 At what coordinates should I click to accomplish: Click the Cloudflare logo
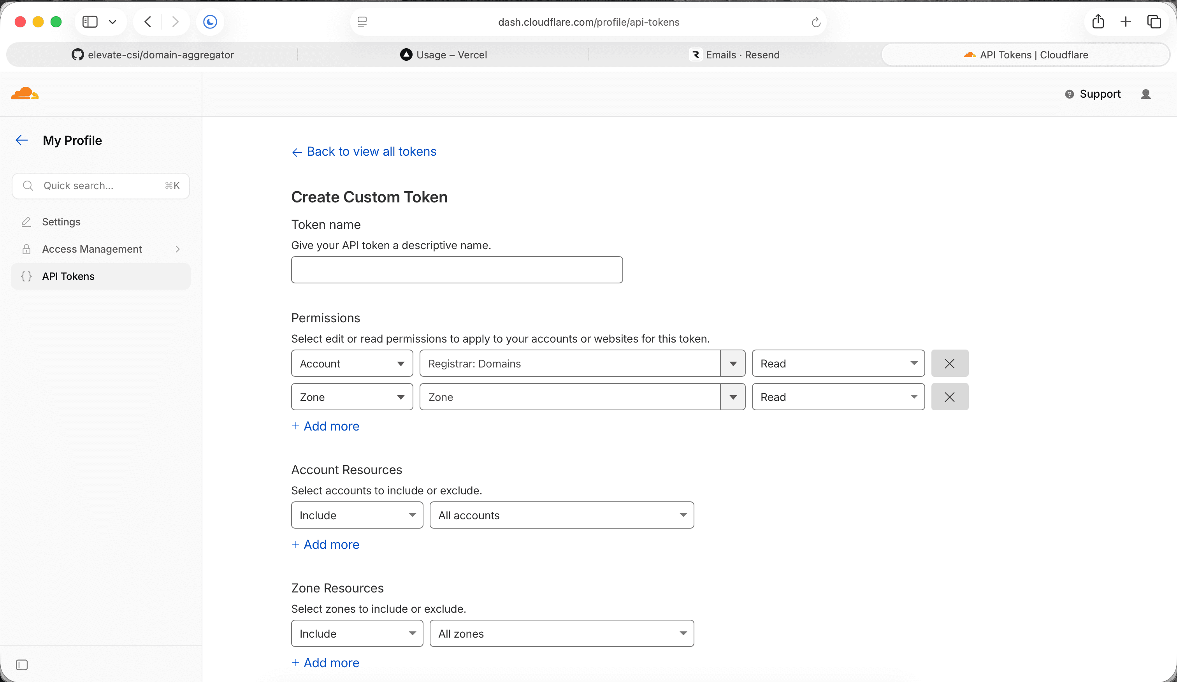[x=25, y=93]
